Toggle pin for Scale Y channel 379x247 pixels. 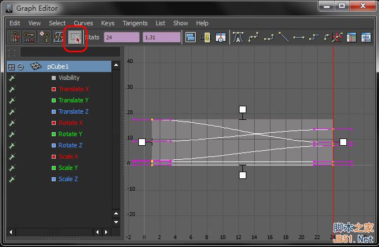click(x=12, y=168)
